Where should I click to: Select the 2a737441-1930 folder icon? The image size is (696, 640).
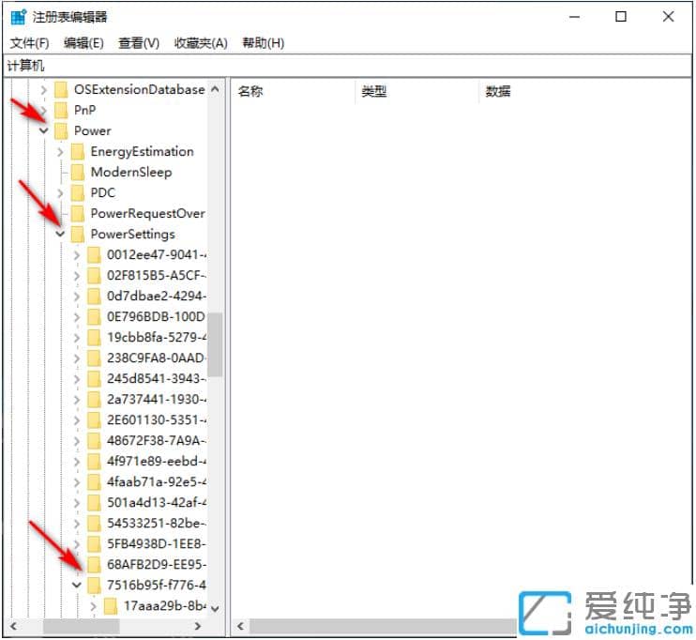click(x=94, y=399)
